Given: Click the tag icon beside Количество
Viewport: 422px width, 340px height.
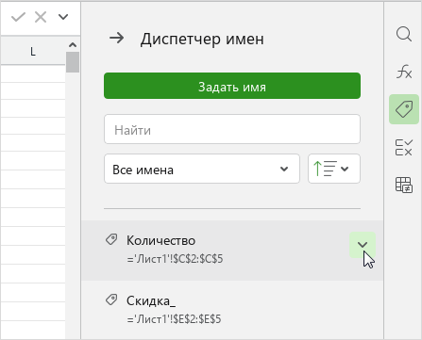Looking at the screenshot, I should point(111,239).
